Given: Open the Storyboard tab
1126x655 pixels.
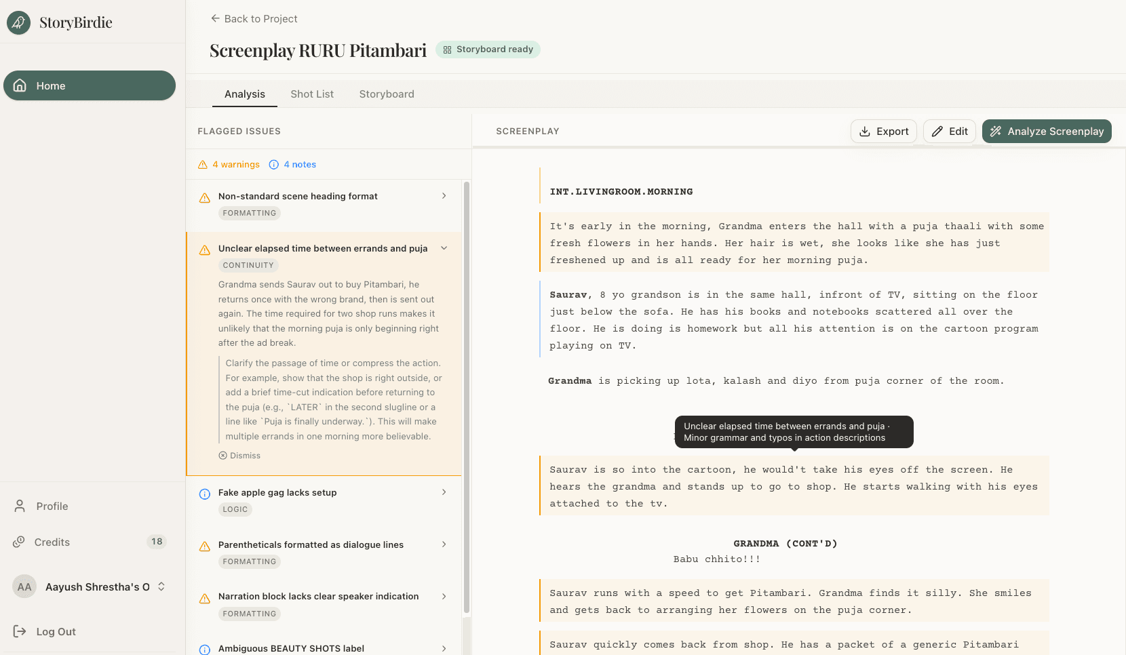Looking at the screenshot, I should 387,94.
